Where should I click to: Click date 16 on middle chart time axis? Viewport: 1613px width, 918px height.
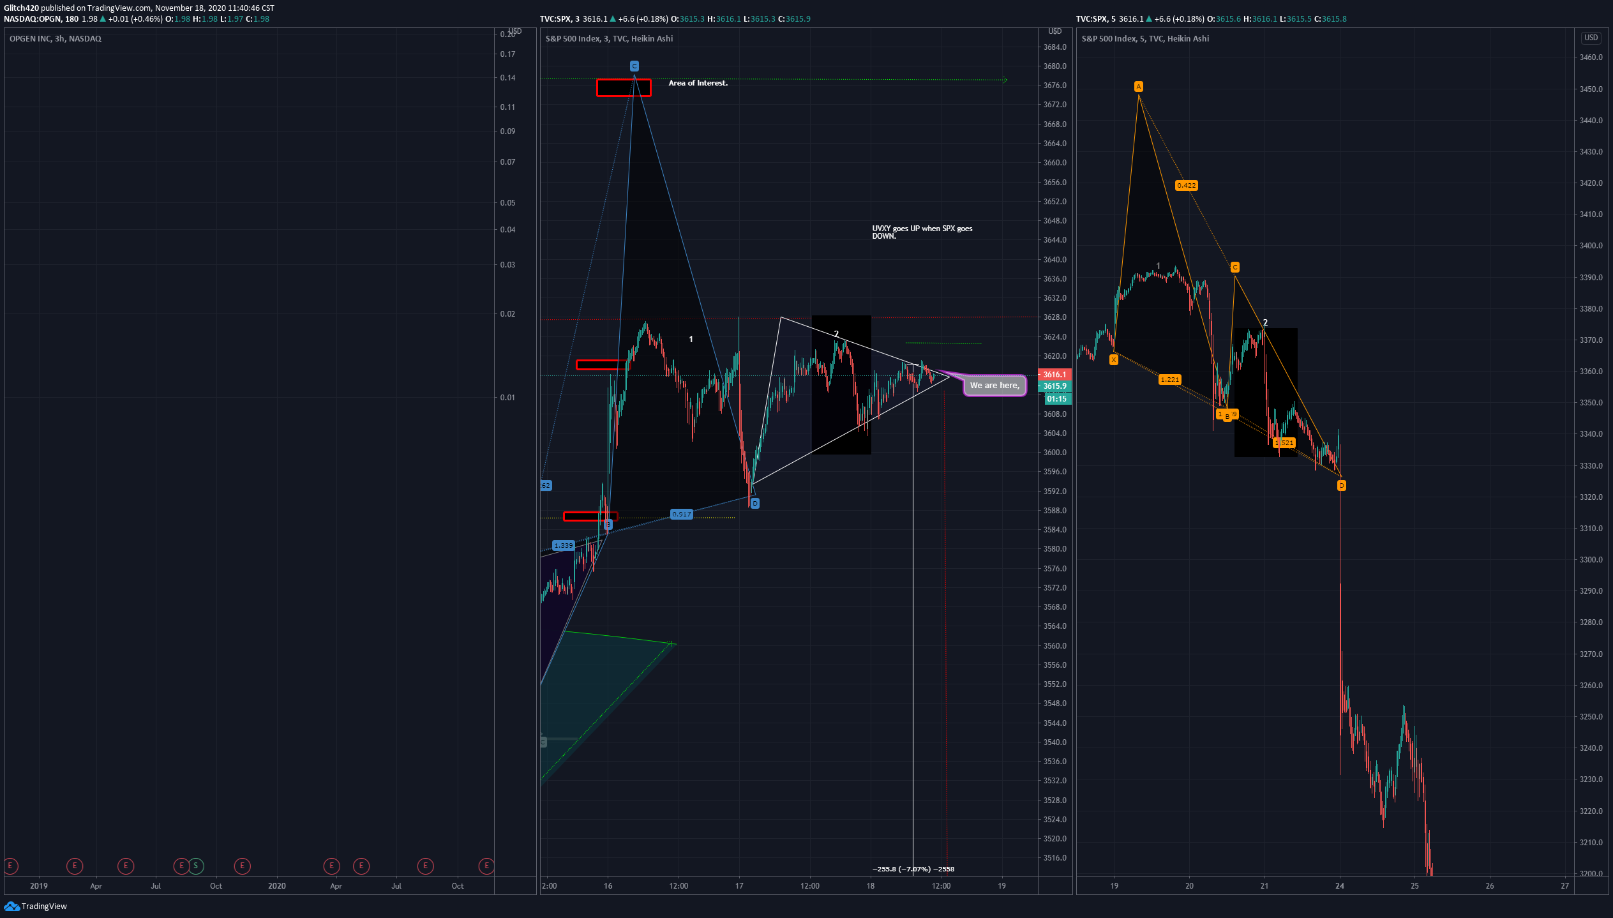pos(608,885)
